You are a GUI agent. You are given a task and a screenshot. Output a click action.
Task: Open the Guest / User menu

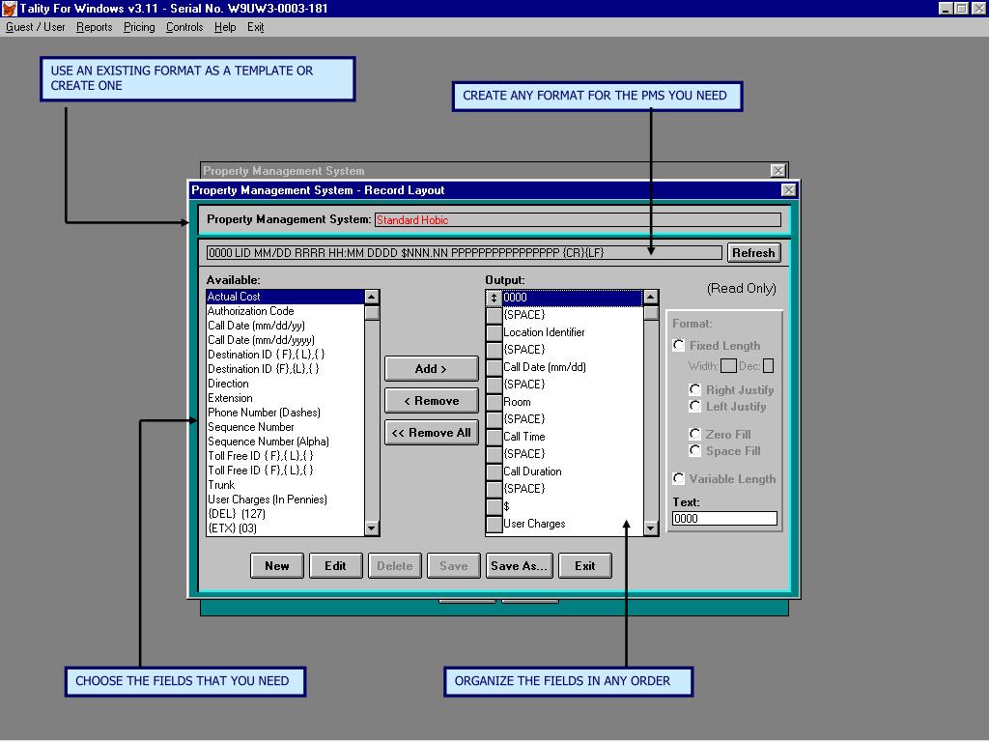tap(36, 27)
